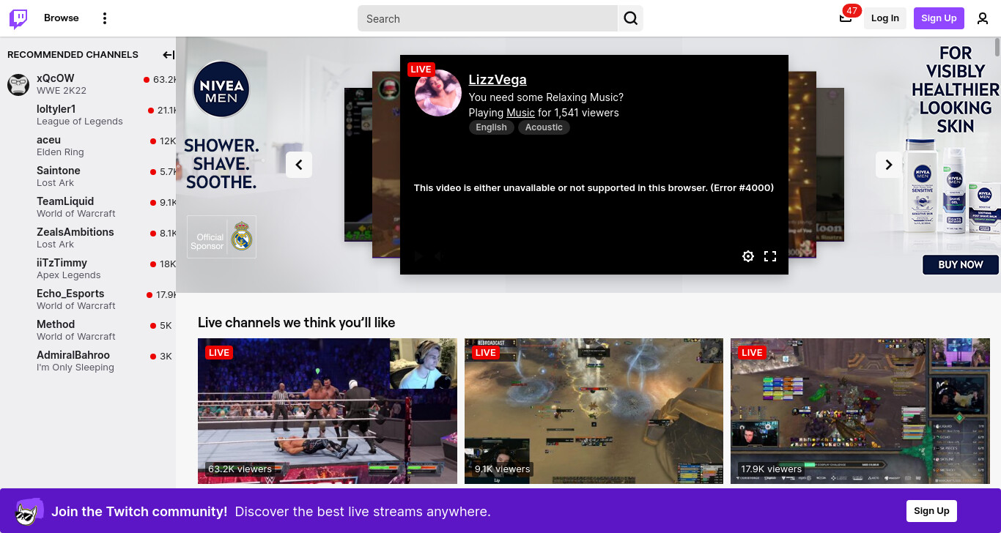Screen dimensions: 1001x533
Task: Open Method channel in sidebar
Action: pyautogui.click(x=88, y=330)
